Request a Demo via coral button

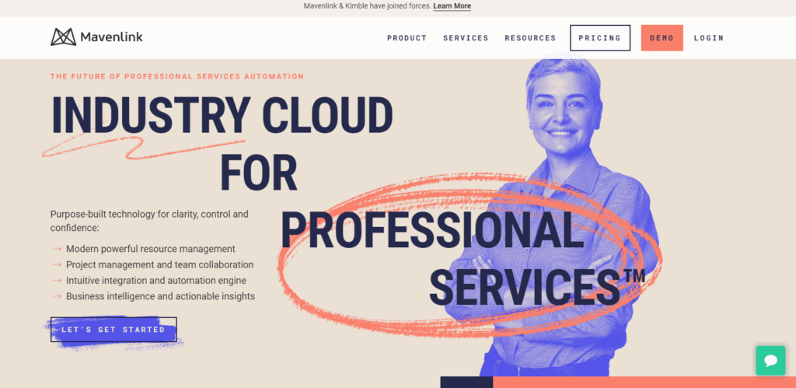click(662, 38)
